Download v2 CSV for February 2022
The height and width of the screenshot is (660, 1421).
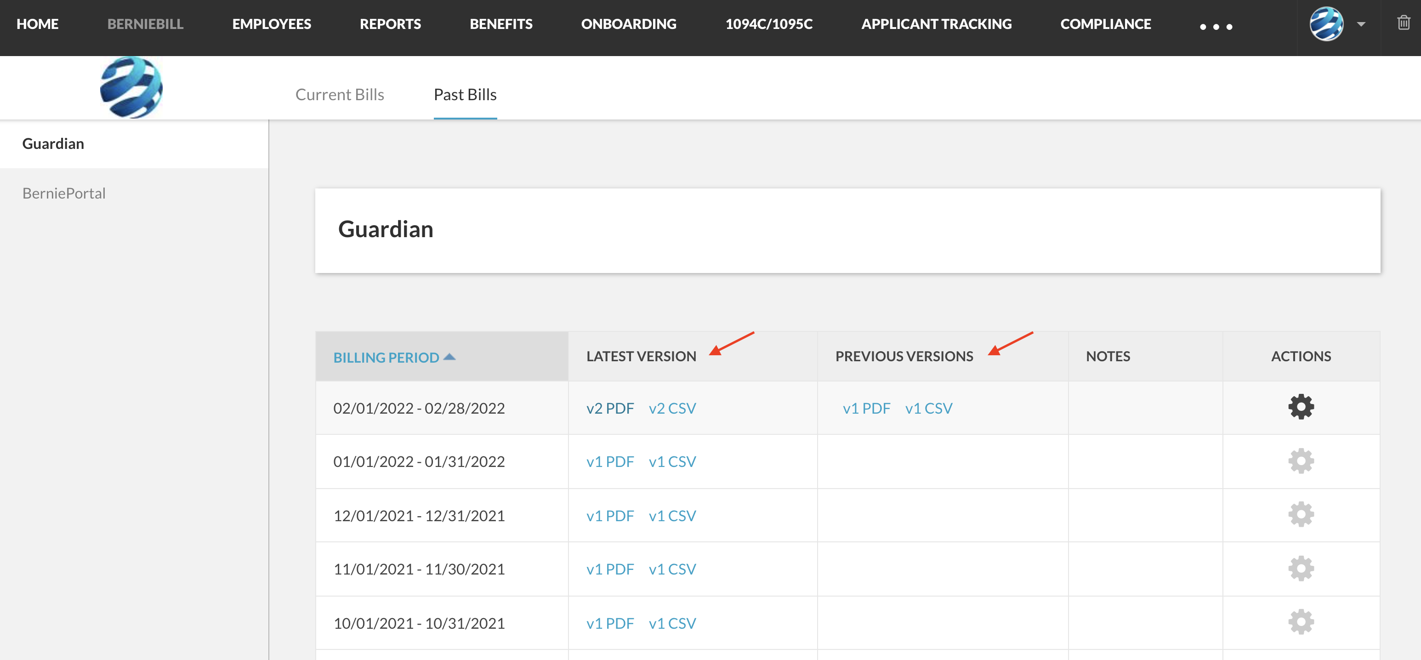[x=672, y=408]
